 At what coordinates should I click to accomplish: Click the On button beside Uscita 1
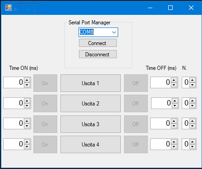pyautogui.click(x=45, y=83)
